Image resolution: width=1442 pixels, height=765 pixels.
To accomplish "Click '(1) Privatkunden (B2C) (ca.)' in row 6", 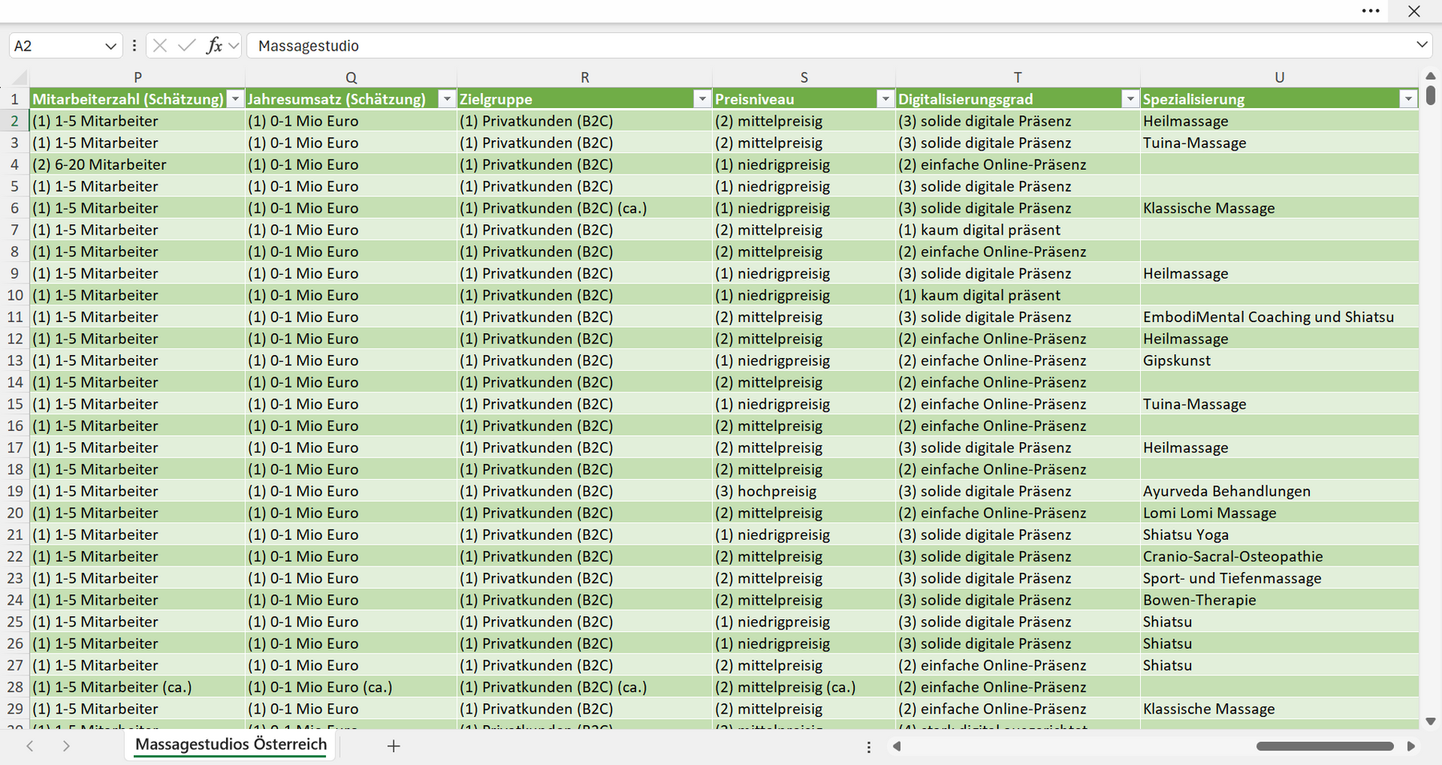I will (585, 208).
